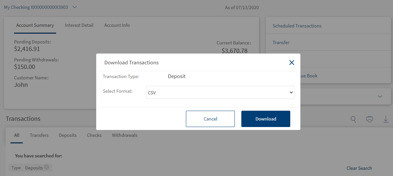The image size is (393, 176).
Task: Switch to the Interest Detail tab
Action: coord(79,25)
